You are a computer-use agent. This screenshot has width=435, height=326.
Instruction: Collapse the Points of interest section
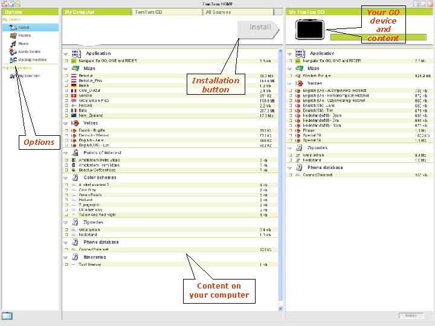pyautogui.click(x=65, y=153)
